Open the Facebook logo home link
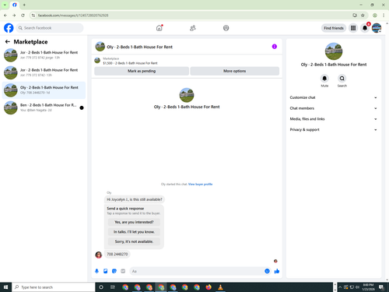This screenshot has height=292, width=389. [x=9, y=28]
